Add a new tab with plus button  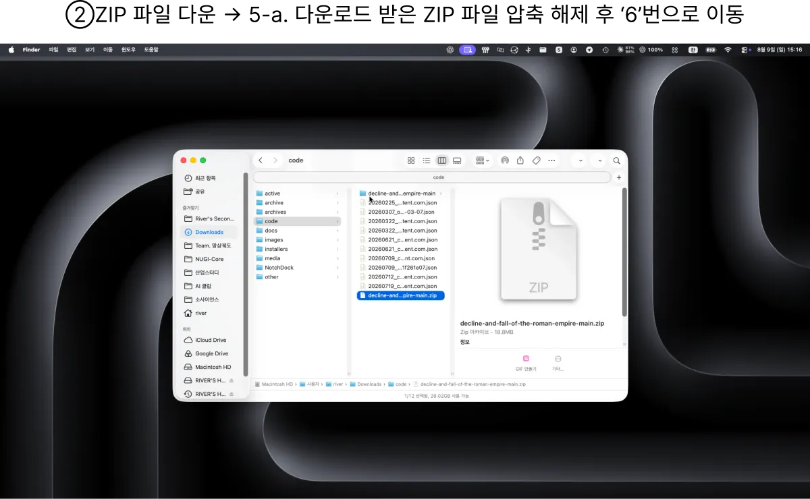tap(619, 177)
